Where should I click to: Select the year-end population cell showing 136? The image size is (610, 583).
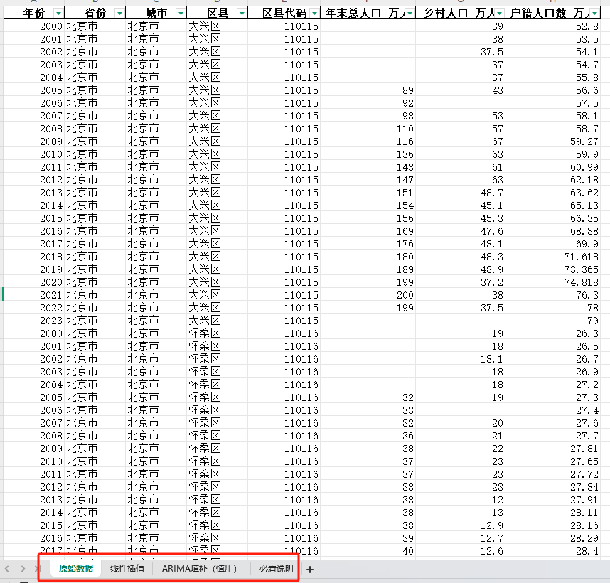(368, 154)
